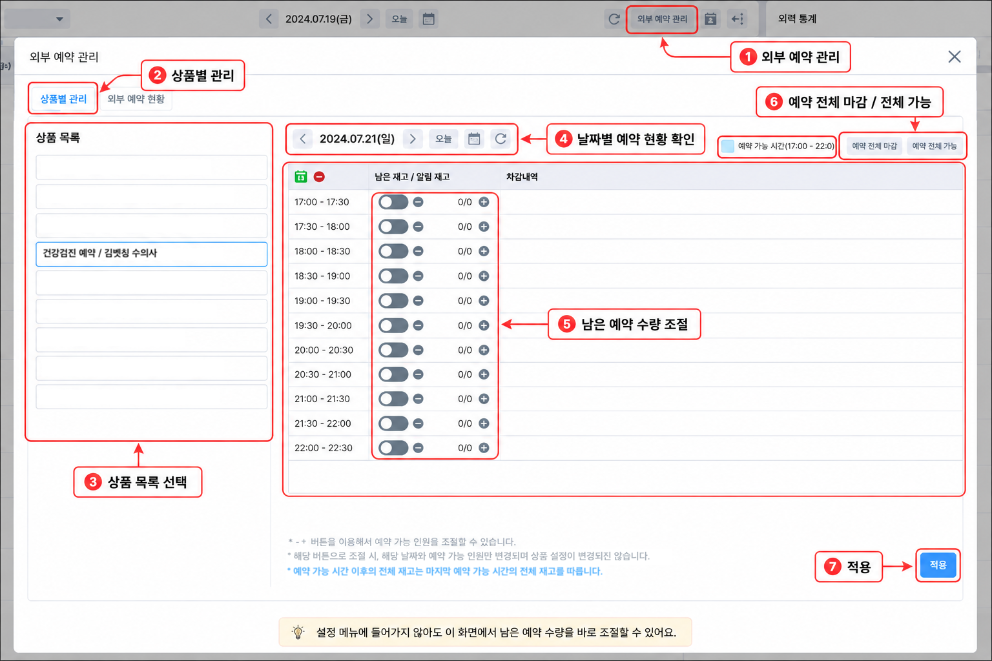Click the 남은 재고 / 알림 재고 header
The image size is (992, 661).
coord(412,176)
